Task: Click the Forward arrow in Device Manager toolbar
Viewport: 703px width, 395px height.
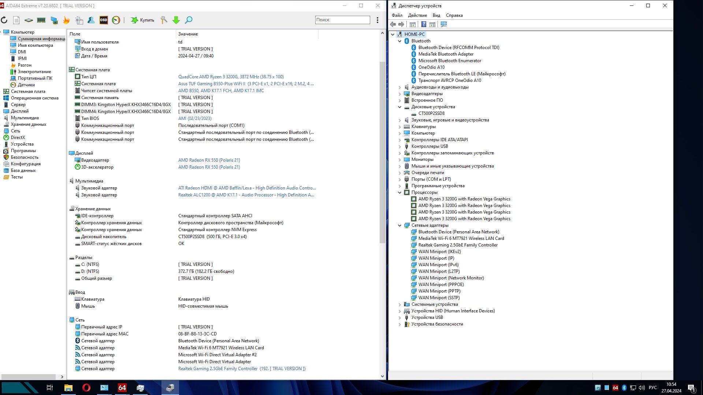Action: [401, 25]
